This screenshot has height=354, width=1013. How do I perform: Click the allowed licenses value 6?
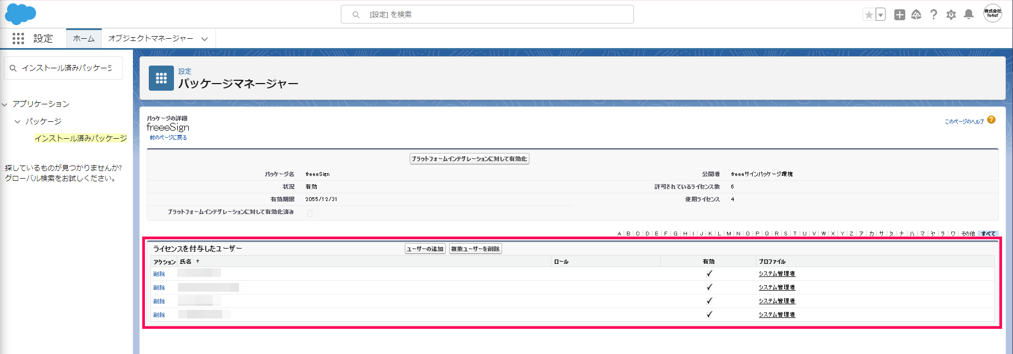pos(732,187)
